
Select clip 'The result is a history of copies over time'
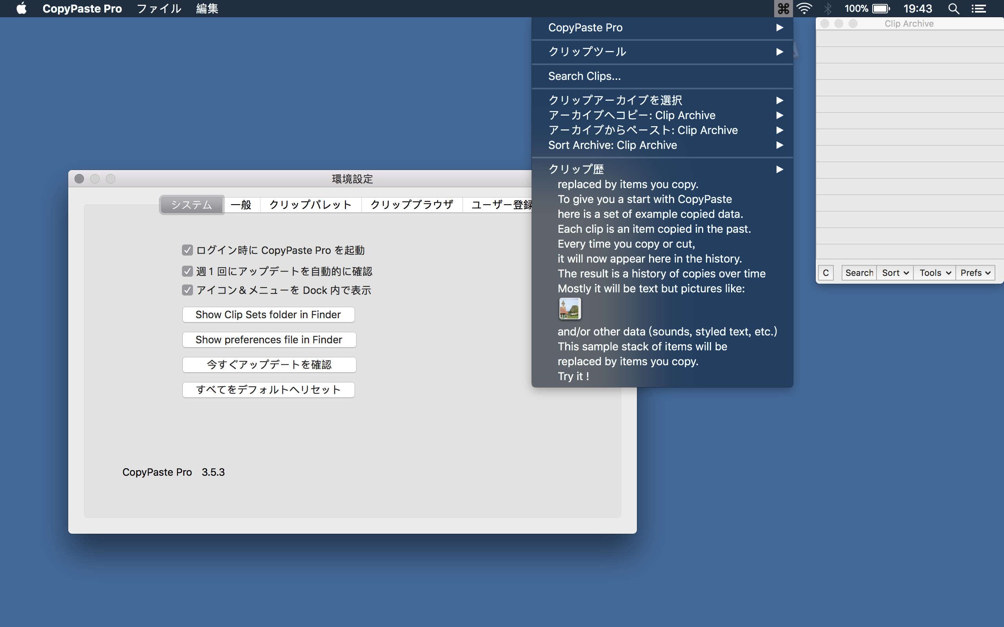[662, 274]
